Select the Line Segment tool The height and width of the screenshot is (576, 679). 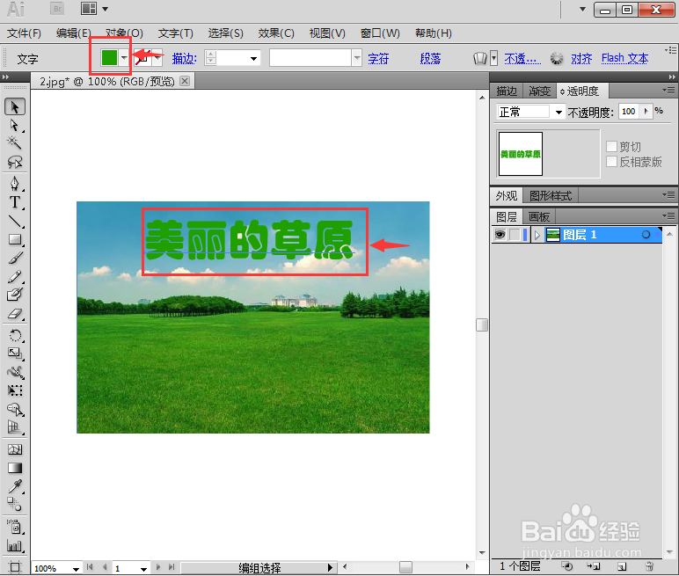pyautogui.click(x=15, y=221)
